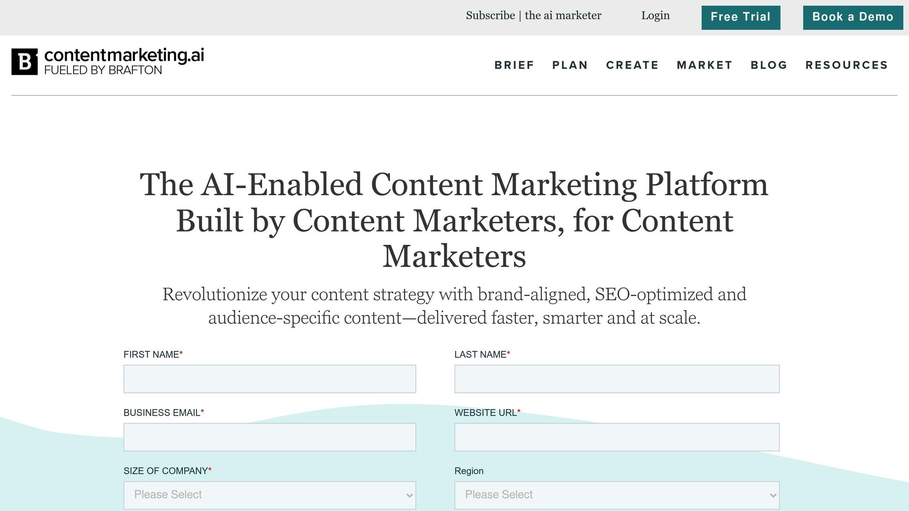The height and width of the screenshot is (511, 909).
Task: Click the Region dropdown chevron arrow
Action: pyautogui.click(x=773, y=495)
